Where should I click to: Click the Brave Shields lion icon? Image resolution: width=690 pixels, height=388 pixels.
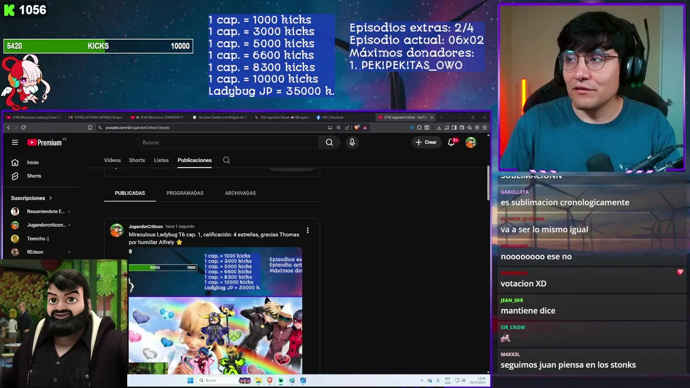coord(357,128)
